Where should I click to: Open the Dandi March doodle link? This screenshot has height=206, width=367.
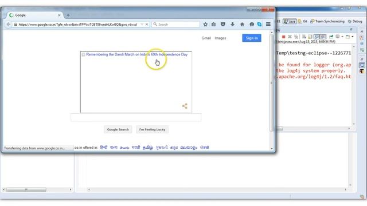click(136, 54)
